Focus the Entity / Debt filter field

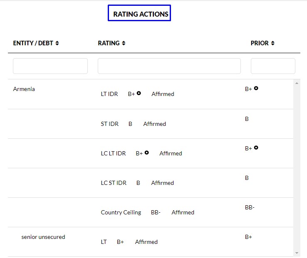[50, 66]
